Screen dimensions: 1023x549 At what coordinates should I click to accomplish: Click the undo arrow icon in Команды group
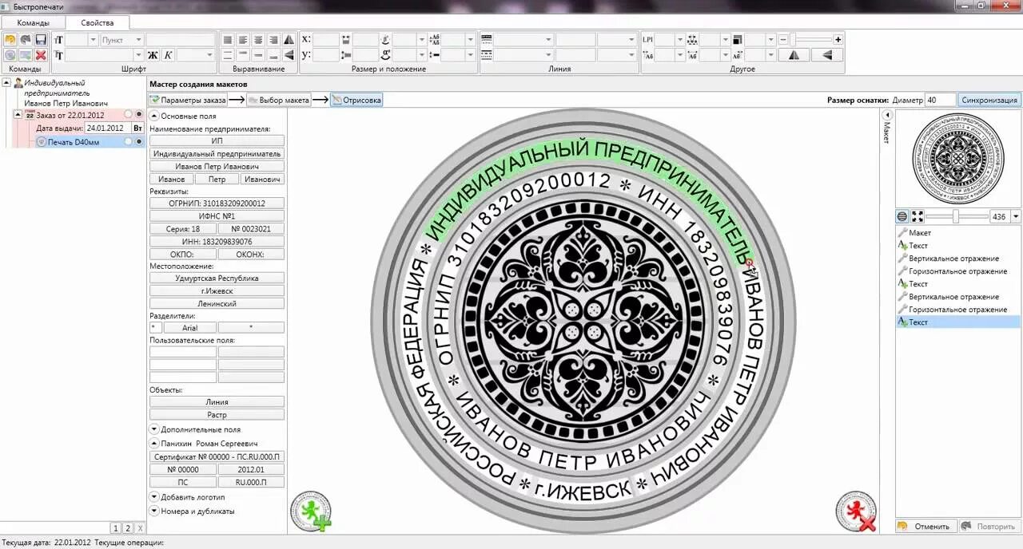coord(10,39)
